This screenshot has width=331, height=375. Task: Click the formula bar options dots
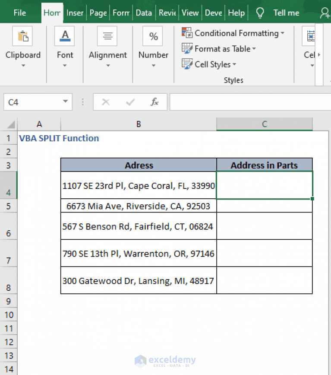(x=82, y=102)
